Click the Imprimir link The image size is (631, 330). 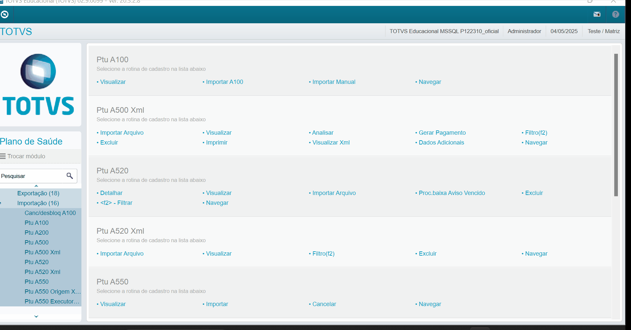pyautogui.click(x=217, y=143)
